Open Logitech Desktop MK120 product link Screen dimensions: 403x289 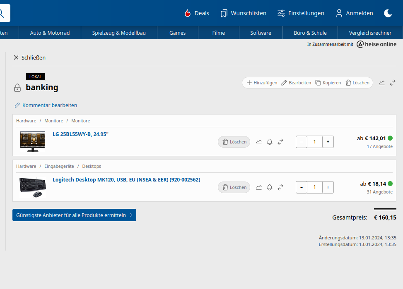click(x=126, y=180)
